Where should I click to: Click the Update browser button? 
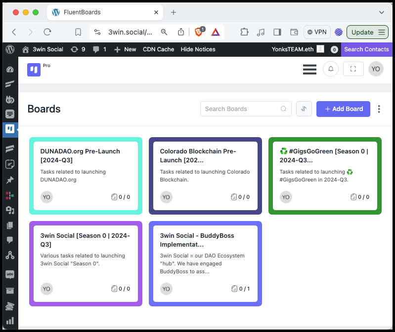(x=367, y=32)
